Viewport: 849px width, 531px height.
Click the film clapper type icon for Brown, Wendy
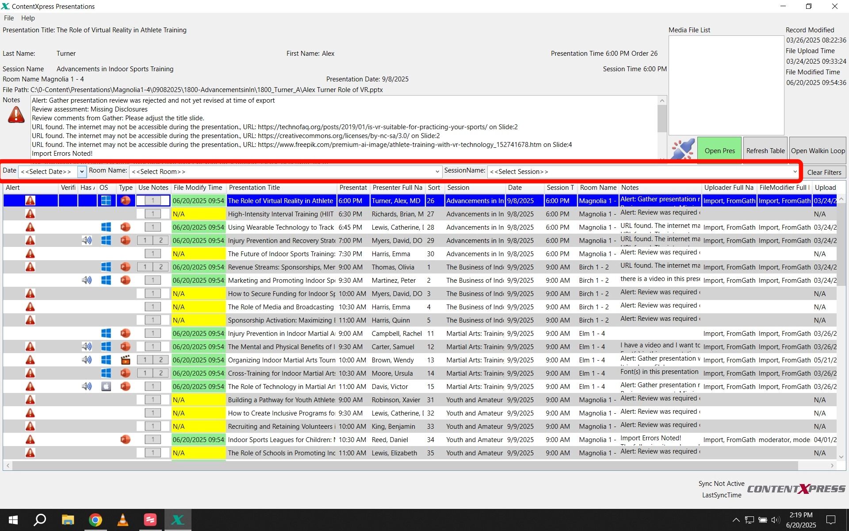126,360
